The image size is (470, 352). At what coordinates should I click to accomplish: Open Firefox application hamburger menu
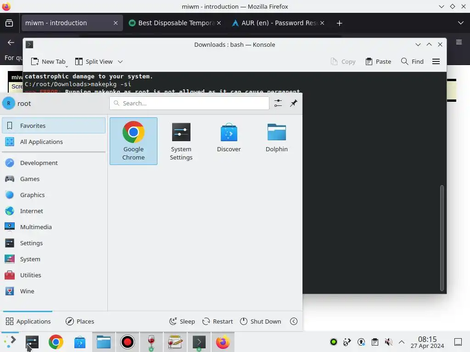pyautogui.click(x=459, y=42)
